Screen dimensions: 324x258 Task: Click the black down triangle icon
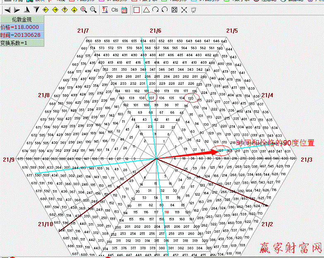coord(36,10)
